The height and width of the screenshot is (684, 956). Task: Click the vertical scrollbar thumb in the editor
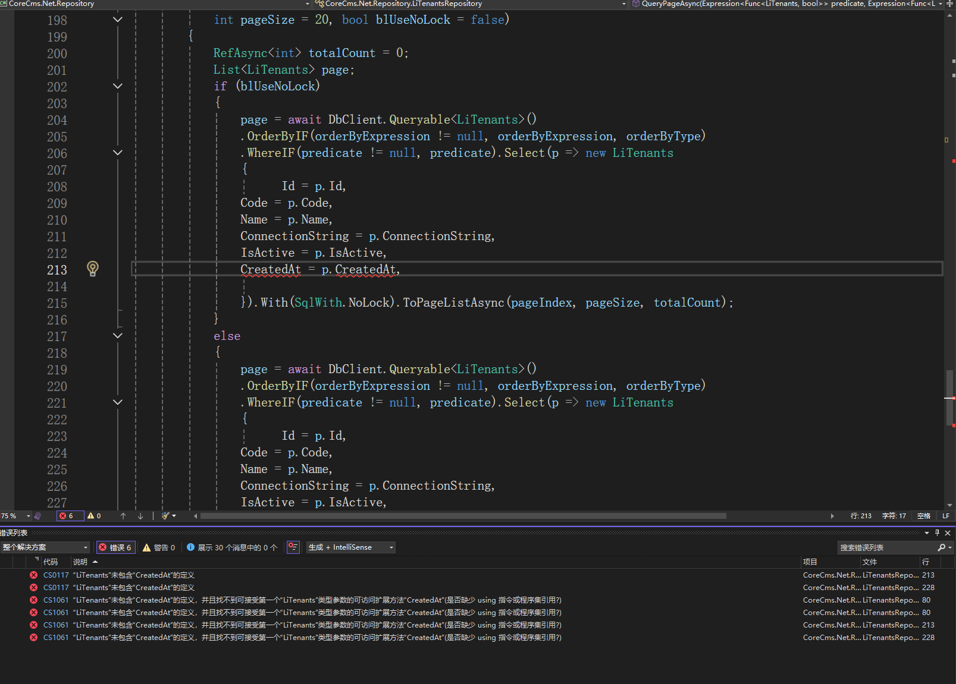tap(949, 398)
